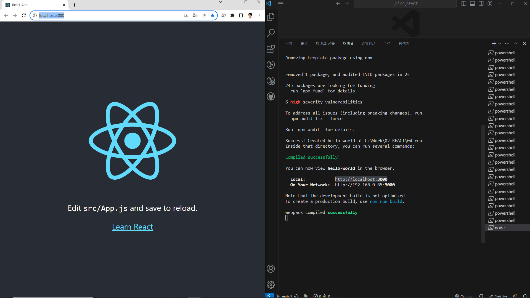Toggle the primary side bar layout
The image size is (530, 298).
464,4
